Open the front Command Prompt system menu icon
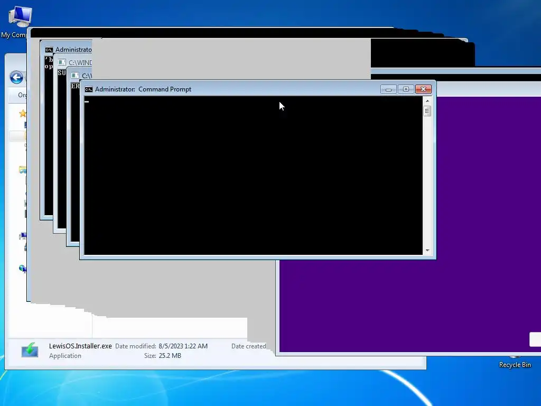Viewport: 541px width, 406px height. 89,89
